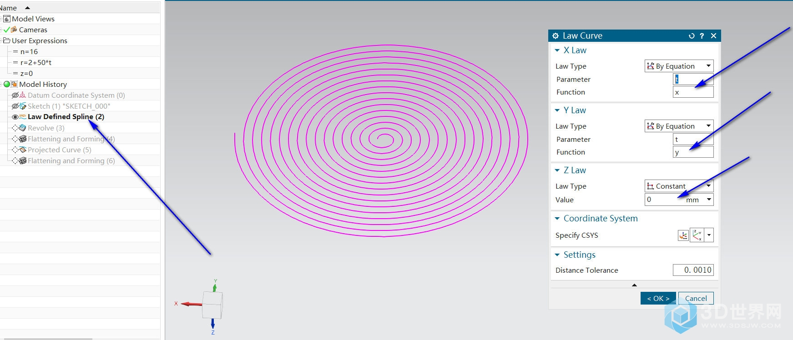Viewport: 793px width, 340px height.
Task: Toggle visibility of Projected Curve (5)
Action: (15, 150)
